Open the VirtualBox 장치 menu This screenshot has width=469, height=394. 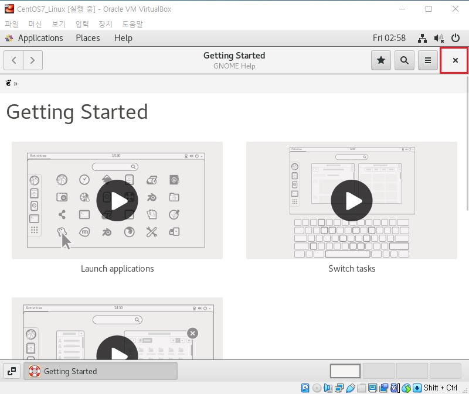click(x=106, y=24)
